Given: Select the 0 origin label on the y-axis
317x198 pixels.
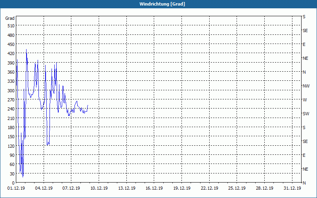Looking at the screenshot, I should click(x=13, y=183).
